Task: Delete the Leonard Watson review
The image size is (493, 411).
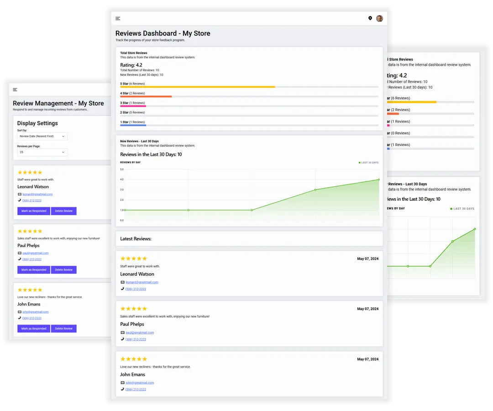Action: (63, 211)
